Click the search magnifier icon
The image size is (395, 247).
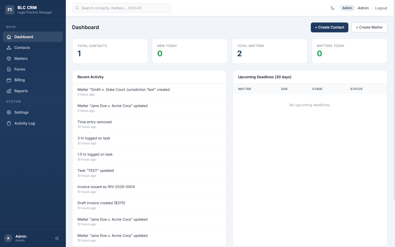(77, 8)
